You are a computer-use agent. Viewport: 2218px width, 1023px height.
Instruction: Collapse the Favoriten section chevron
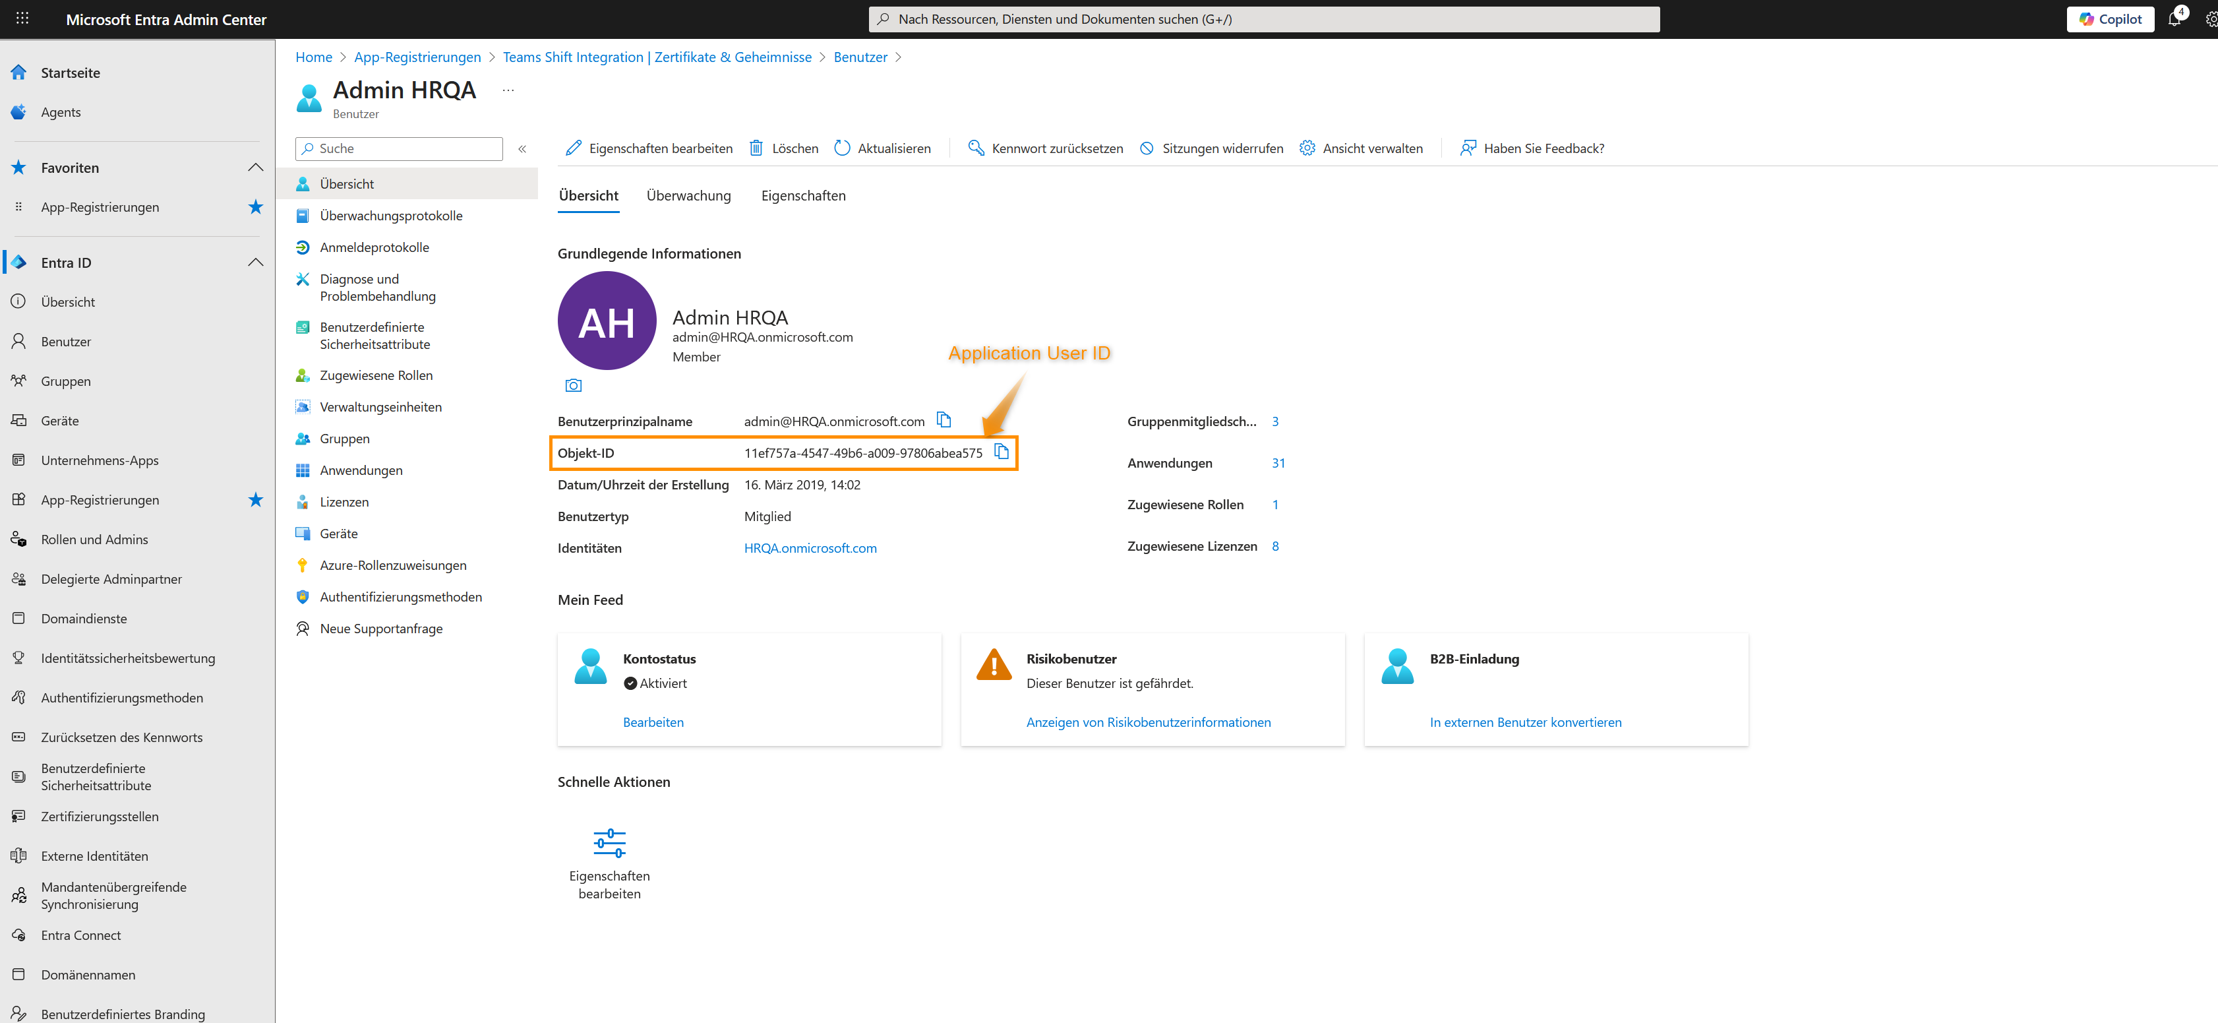tap(256, 167)
